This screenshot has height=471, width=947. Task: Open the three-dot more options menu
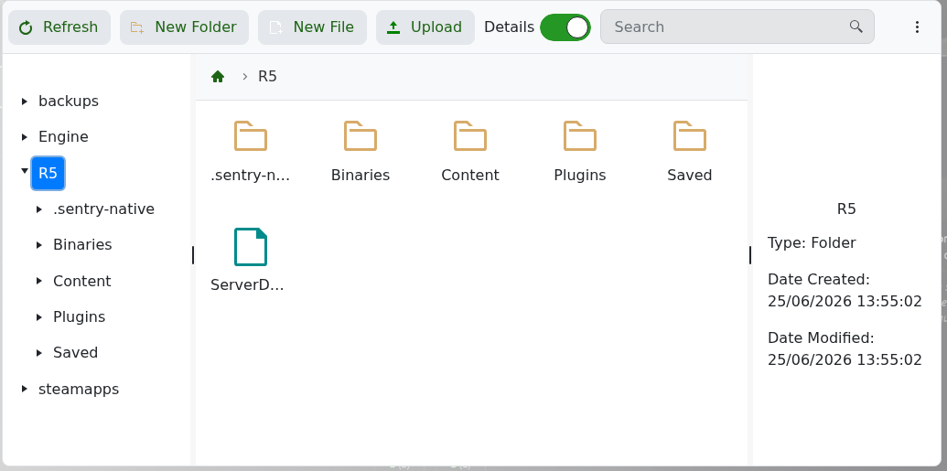click(x=917, y=27)
